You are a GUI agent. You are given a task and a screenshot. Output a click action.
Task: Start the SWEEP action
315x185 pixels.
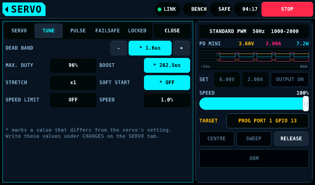[254, 139]
